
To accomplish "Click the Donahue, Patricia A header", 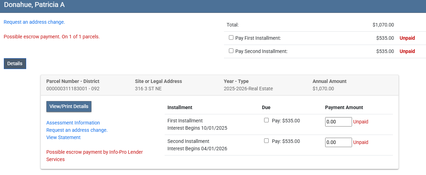I will click(34, 5).
